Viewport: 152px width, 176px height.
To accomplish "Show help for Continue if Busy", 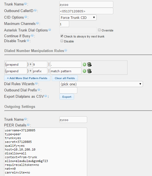I will pos(32,36).
